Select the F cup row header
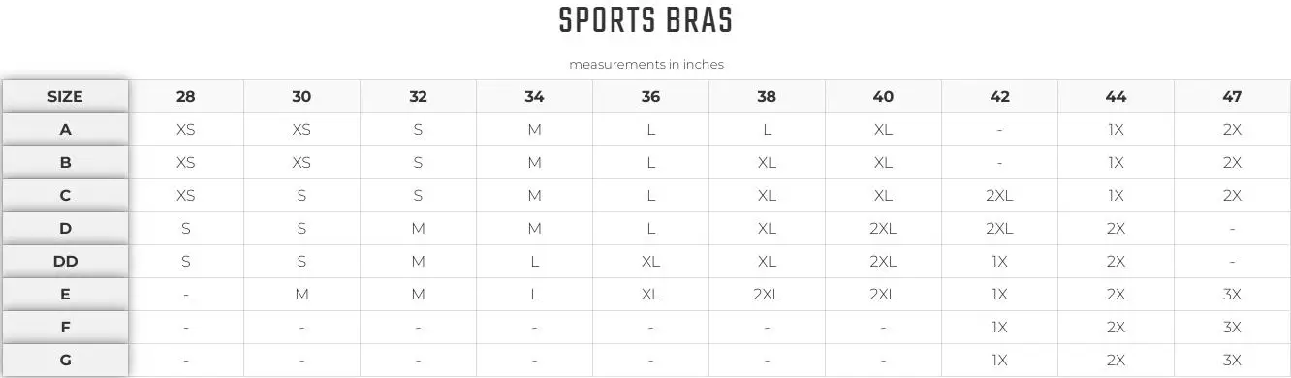The image size is (1291, 378). click(65, 327)
